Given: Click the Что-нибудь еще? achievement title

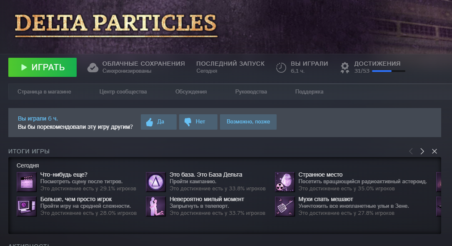Looking at the screenshot, I should pos(64,175).
